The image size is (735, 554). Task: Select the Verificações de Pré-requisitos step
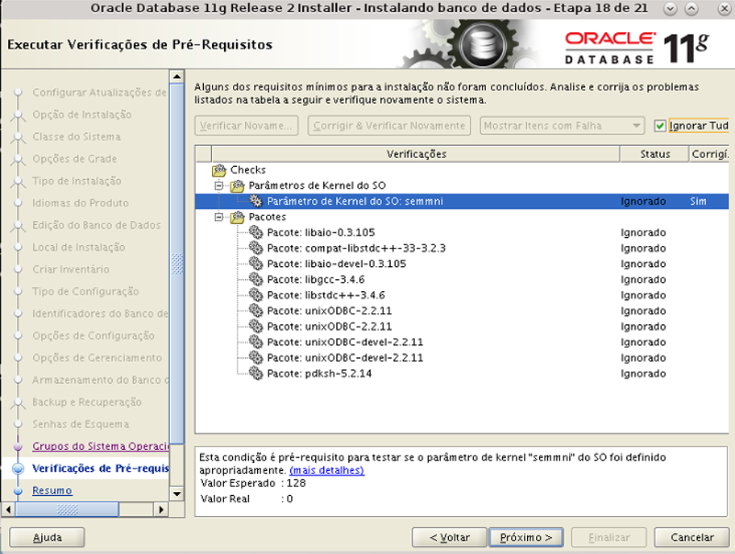[100, 469]
